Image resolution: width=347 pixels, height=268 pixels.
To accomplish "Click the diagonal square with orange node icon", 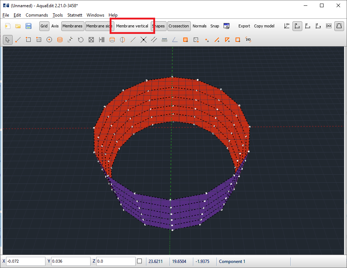I will [196, 40].
